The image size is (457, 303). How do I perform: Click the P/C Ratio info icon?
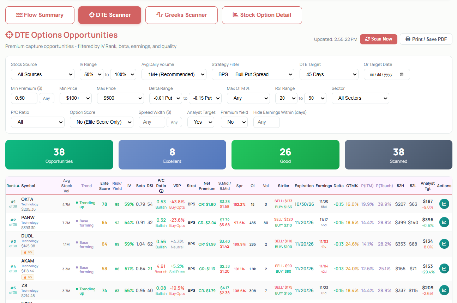161,191
